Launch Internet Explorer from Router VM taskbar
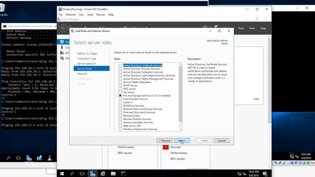This screenshot has height=177, width=315. coord(103,174)
